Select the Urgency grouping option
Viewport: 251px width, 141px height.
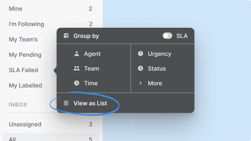[159, 54]
